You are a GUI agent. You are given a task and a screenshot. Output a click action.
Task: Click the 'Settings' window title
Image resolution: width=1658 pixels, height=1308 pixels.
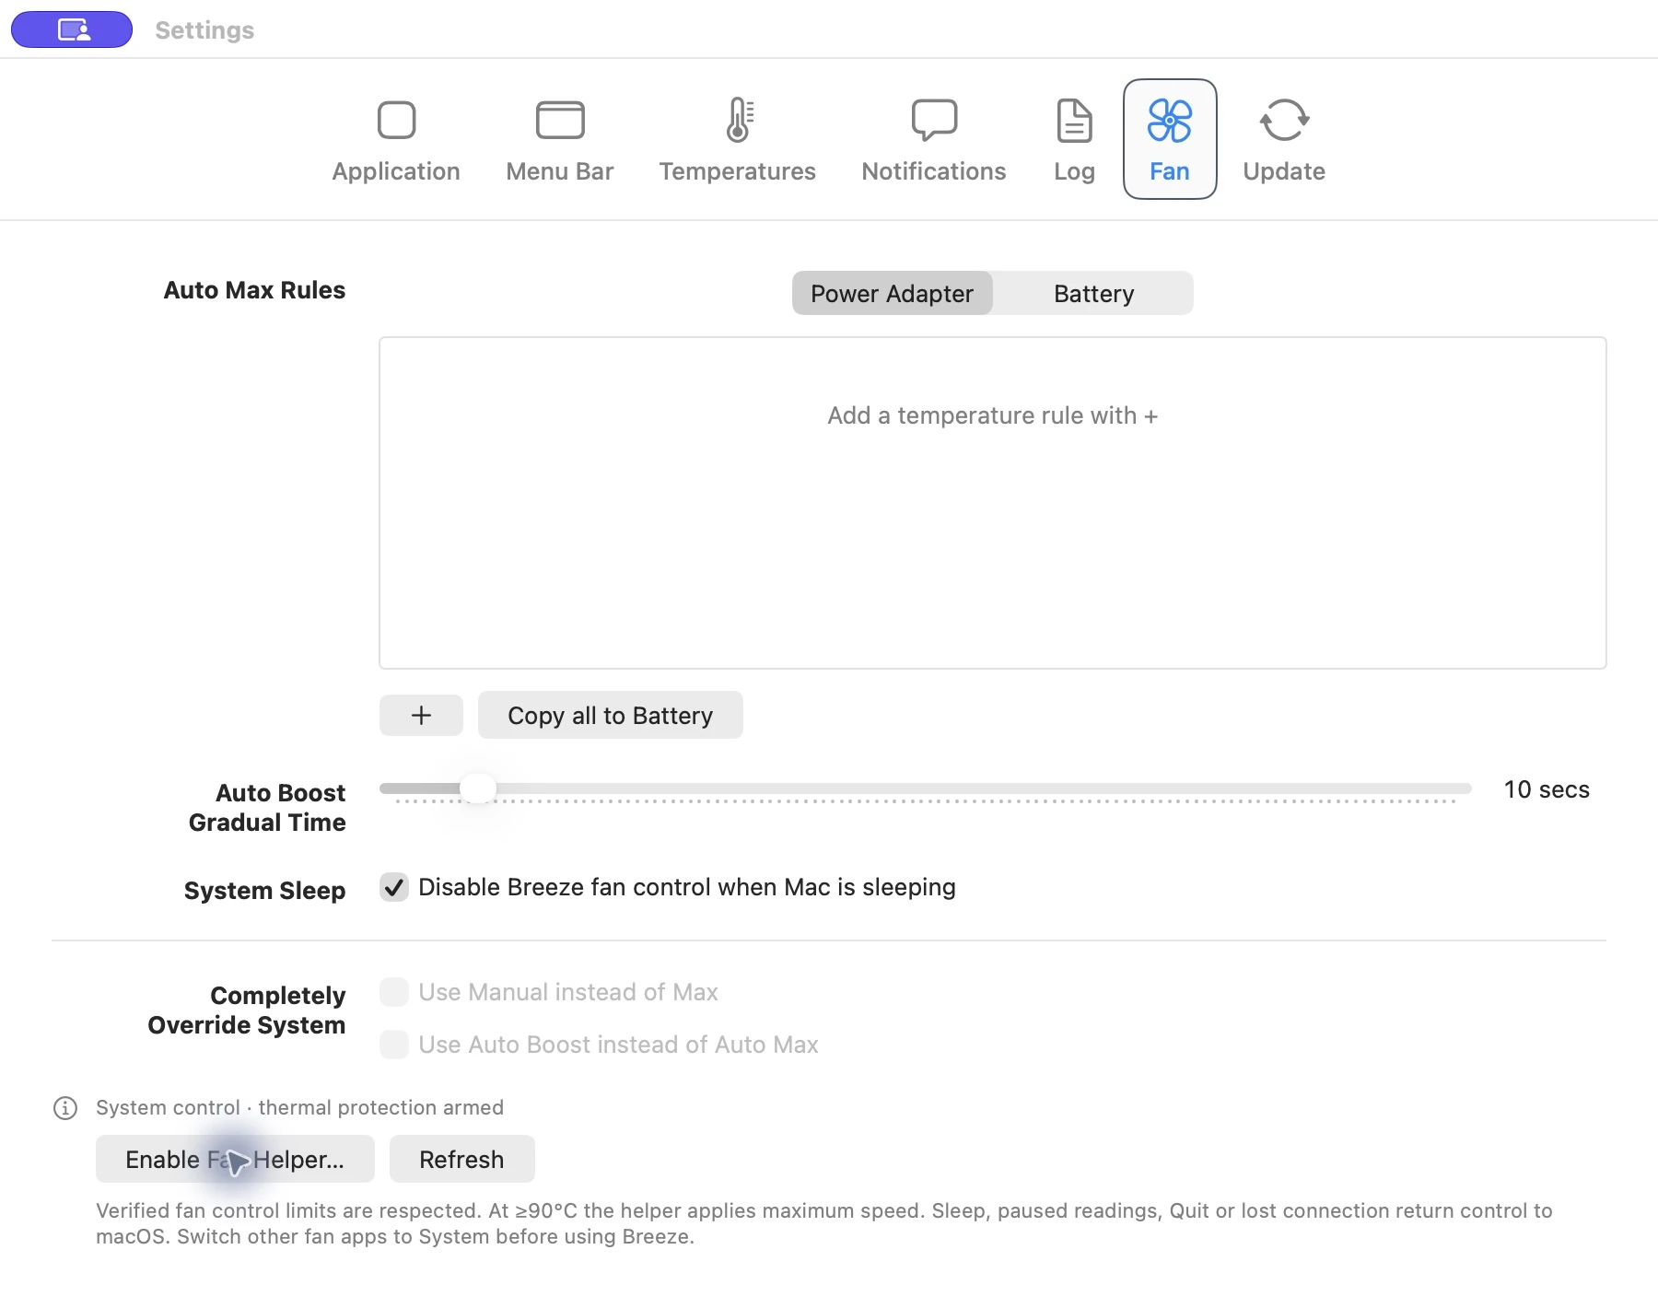click(x=204, y=30)
